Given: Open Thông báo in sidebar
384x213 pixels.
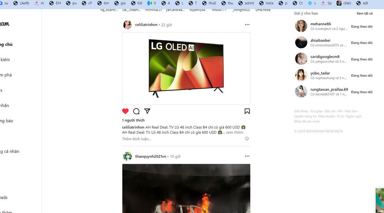Looking at the screenshot, I should click(x=6, y=121).
